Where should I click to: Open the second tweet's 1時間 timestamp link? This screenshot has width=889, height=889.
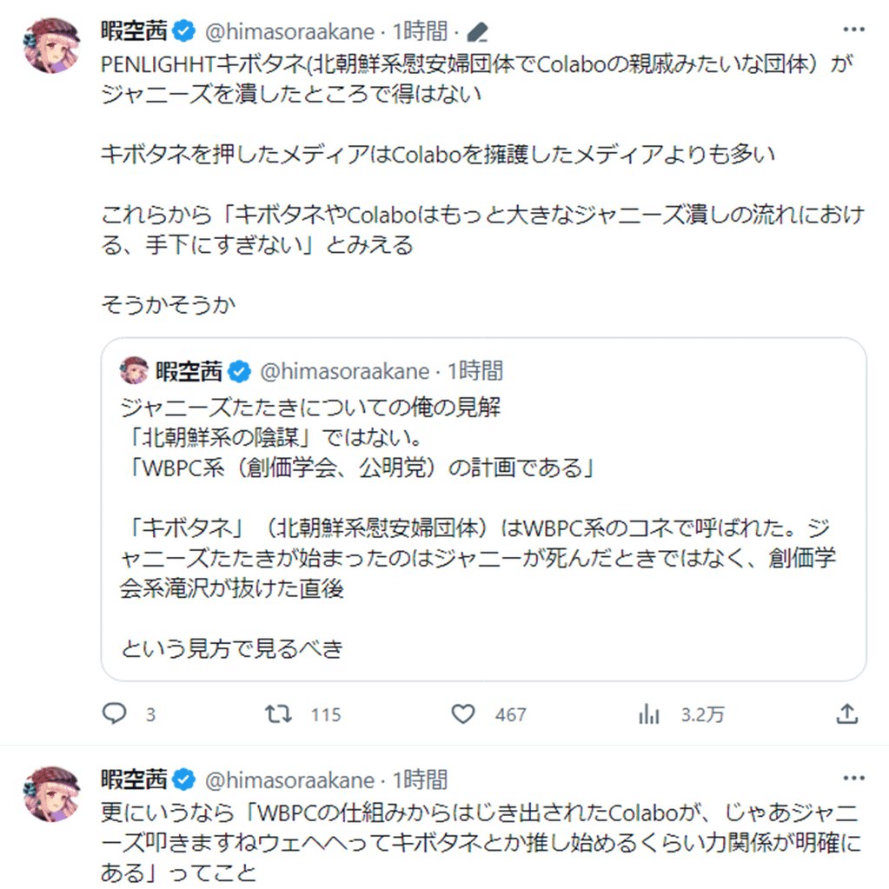[x=421, y=780]
